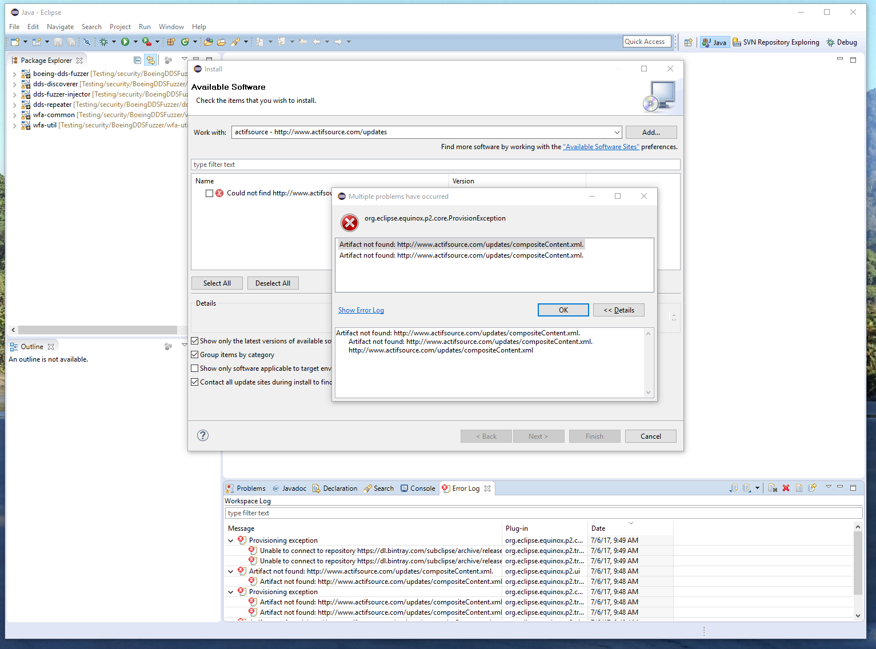
Task: Click the help question mark icon
Action: click(x=203, y=435)
